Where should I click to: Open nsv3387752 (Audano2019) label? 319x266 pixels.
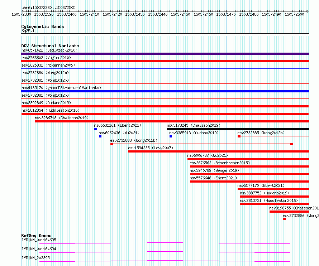tap(265, 193)
